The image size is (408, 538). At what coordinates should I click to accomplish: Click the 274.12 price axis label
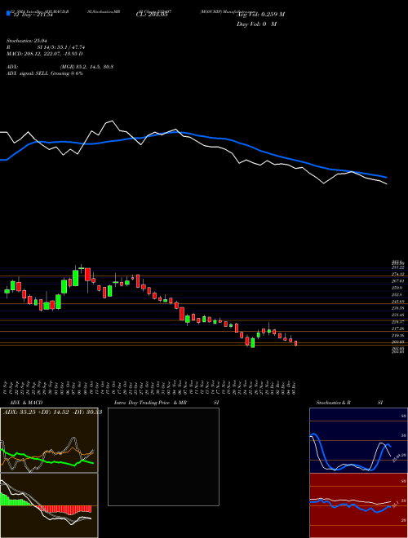pos(399,274)
